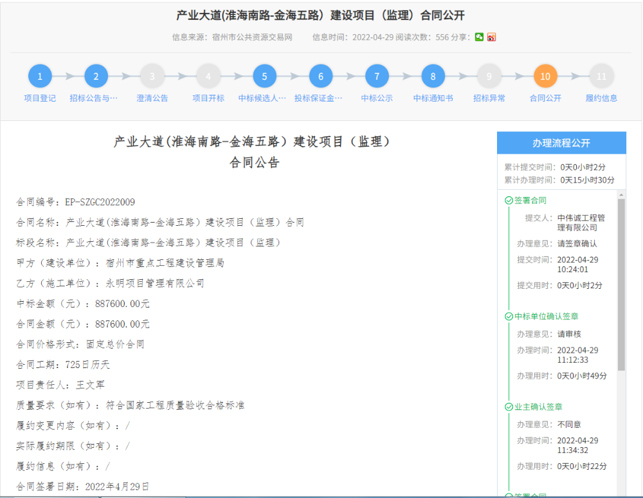The image size is (643, 498).
Task: Click 累计办理时间 0天15小时30分
Action: click(x=559, y=180)
